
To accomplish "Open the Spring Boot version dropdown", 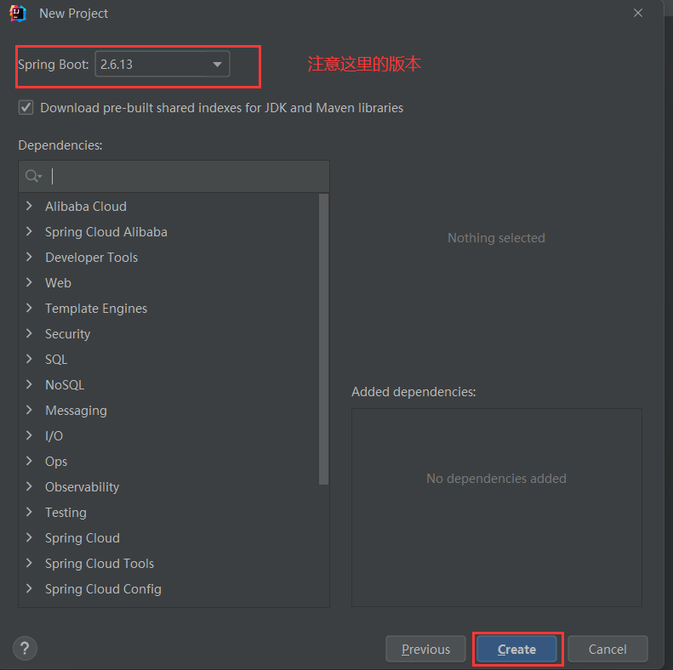I will [x=163, y=64].
